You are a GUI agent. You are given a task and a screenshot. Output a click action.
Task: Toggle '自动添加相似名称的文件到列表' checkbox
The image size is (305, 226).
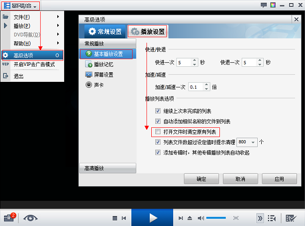point(158,122)
